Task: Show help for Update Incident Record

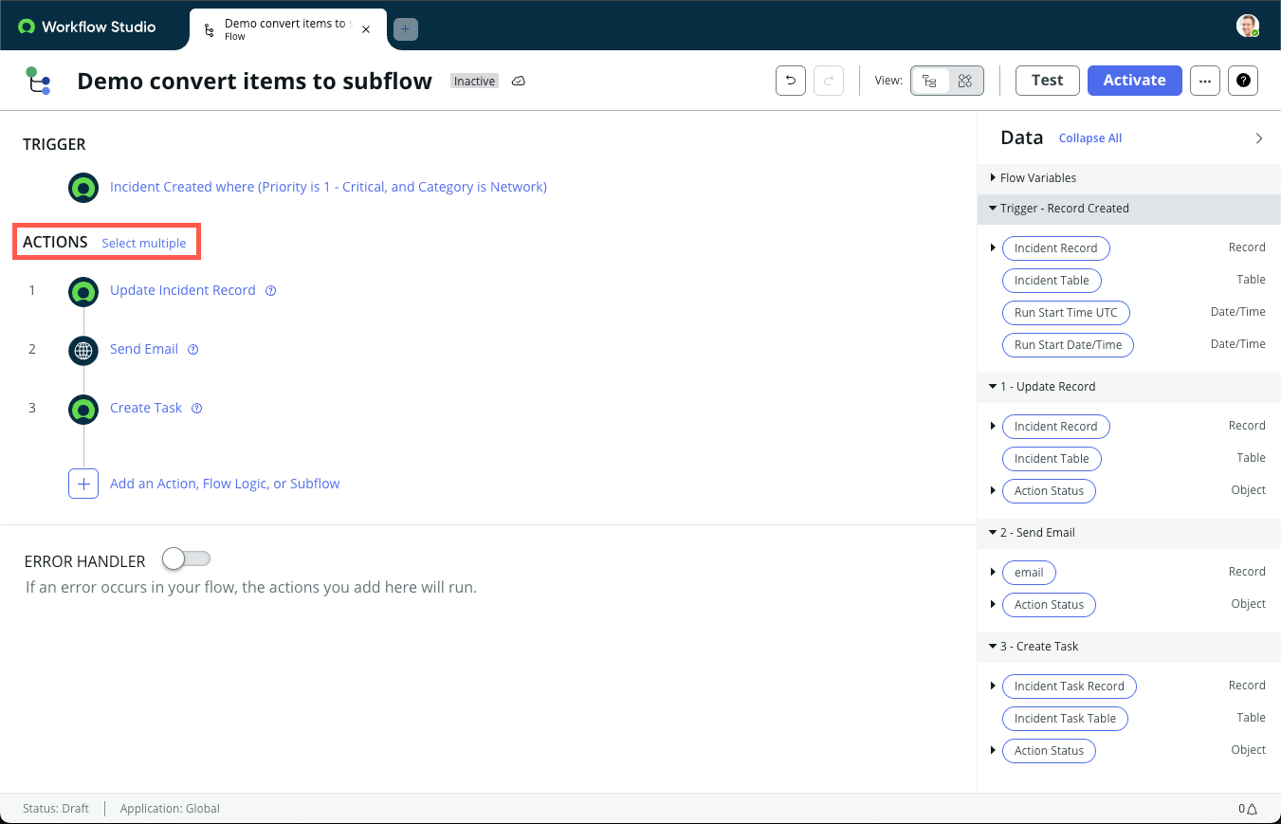Action: coord(271,291)
